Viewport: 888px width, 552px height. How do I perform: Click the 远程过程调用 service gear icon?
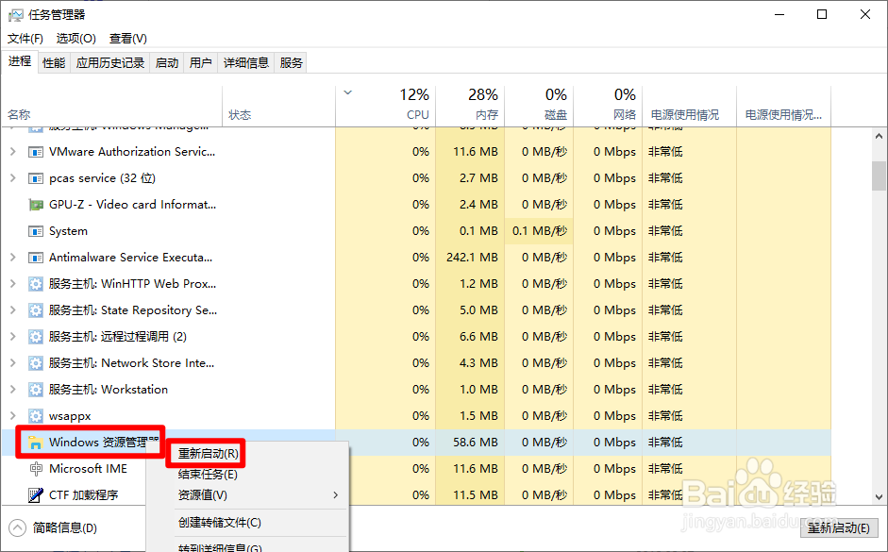pyautogui.click(x=36, y=337)
